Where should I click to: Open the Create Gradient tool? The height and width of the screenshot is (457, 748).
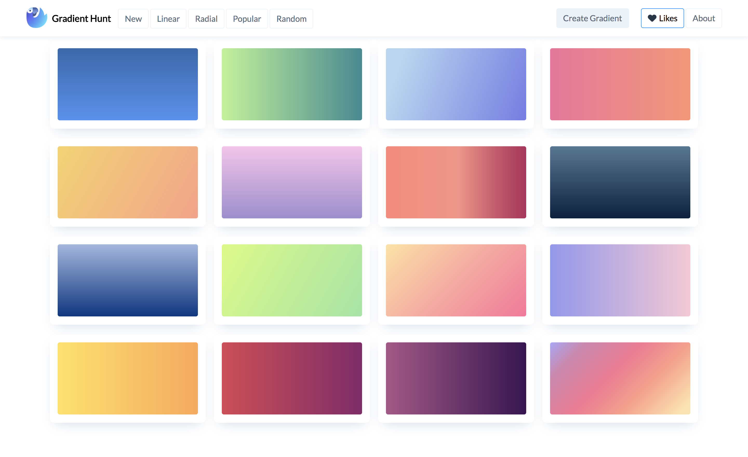point(592,18)
